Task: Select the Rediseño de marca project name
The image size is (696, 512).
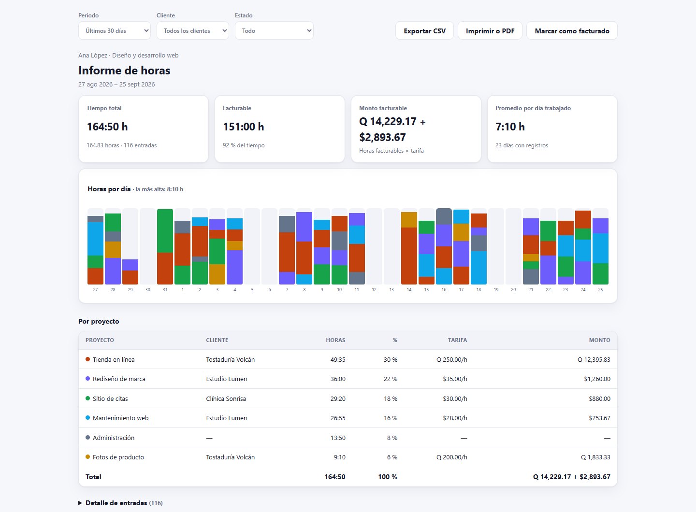Action: (x=119, y=379)
